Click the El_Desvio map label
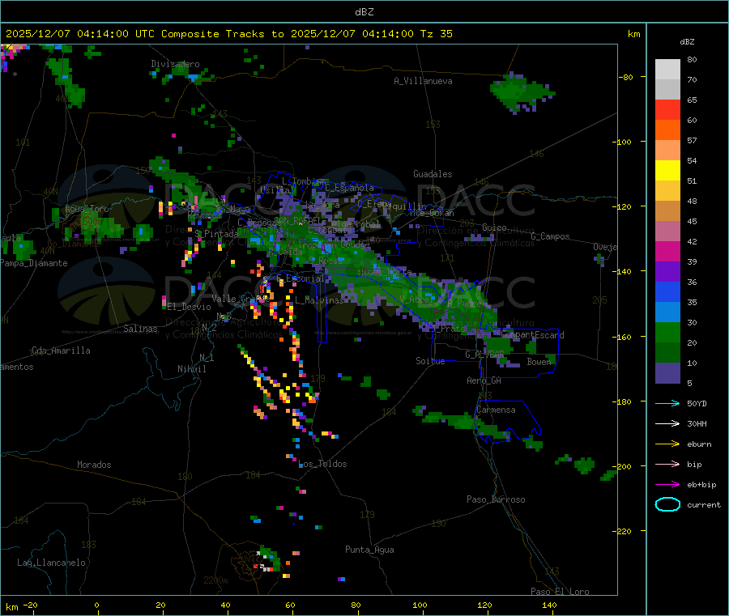The width and height of the screenshot is (729, 616). click(189, 307)
